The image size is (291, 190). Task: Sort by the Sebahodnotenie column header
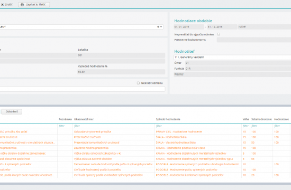[x=261, y=119]
